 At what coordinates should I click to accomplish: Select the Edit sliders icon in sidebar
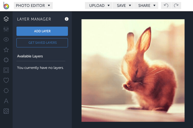click(6, 29)
